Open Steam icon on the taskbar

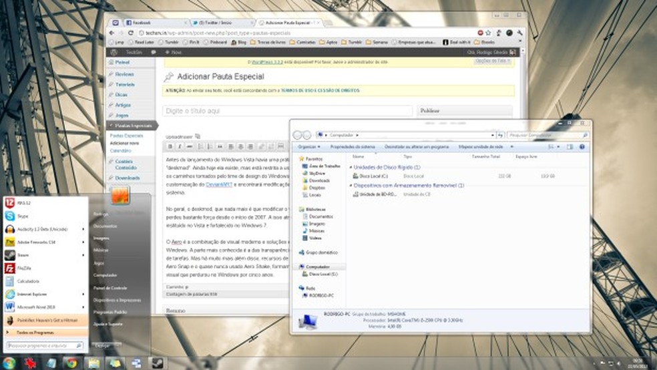[157, 363]
